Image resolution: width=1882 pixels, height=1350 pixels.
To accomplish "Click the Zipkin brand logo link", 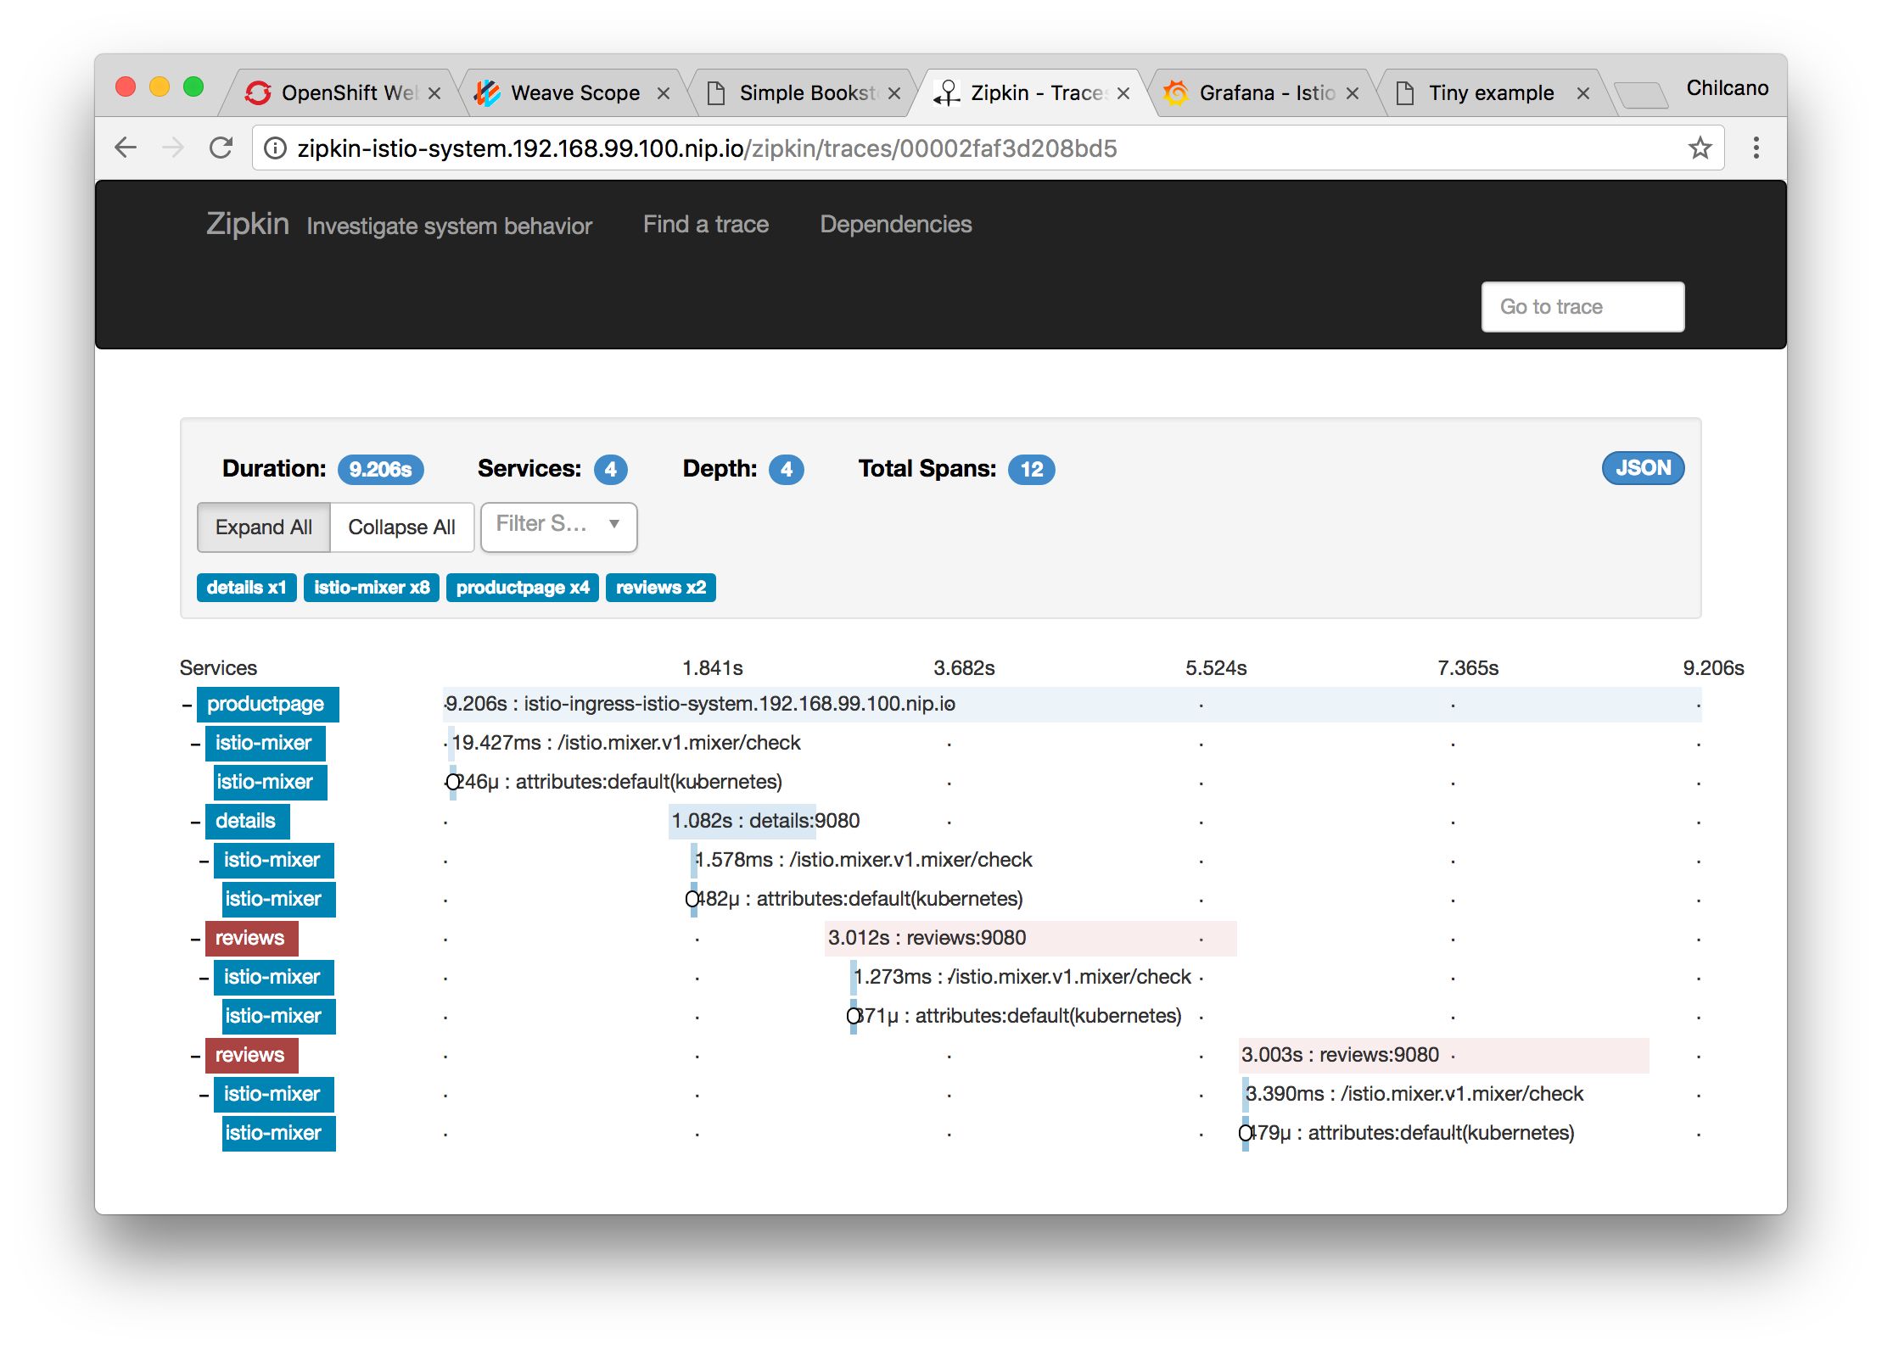I will 248,224.
